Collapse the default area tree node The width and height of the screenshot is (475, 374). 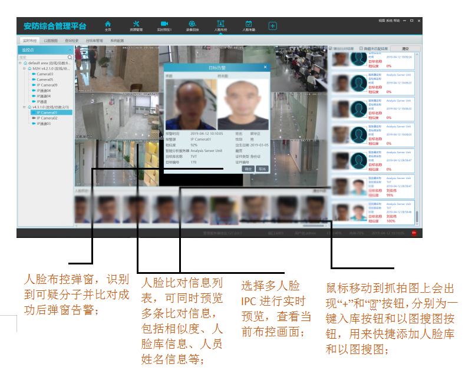(21, 63)
